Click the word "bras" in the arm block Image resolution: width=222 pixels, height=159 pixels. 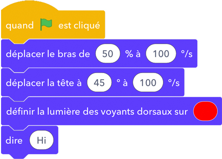coord(70,54)
